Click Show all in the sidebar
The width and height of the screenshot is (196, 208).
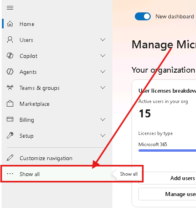pyautogui.click(x=57, y=174)
